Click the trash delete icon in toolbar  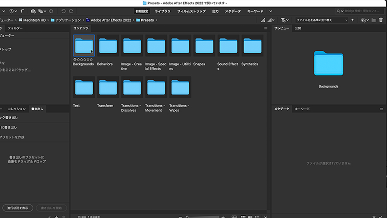pyautogui.click(x=381, y=20)
